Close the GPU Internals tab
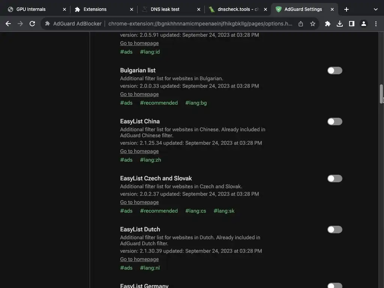The height and width of the screenshot is (288, 384). (x=64, y=9)
